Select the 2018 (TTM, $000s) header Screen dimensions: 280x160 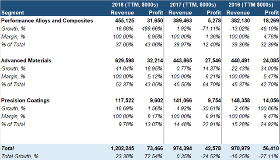tap(135, 5)
